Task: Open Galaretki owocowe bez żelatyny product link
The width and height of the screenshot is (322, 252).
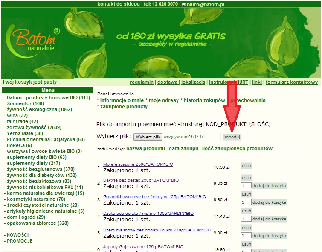Action: click(x=155, y=196)
